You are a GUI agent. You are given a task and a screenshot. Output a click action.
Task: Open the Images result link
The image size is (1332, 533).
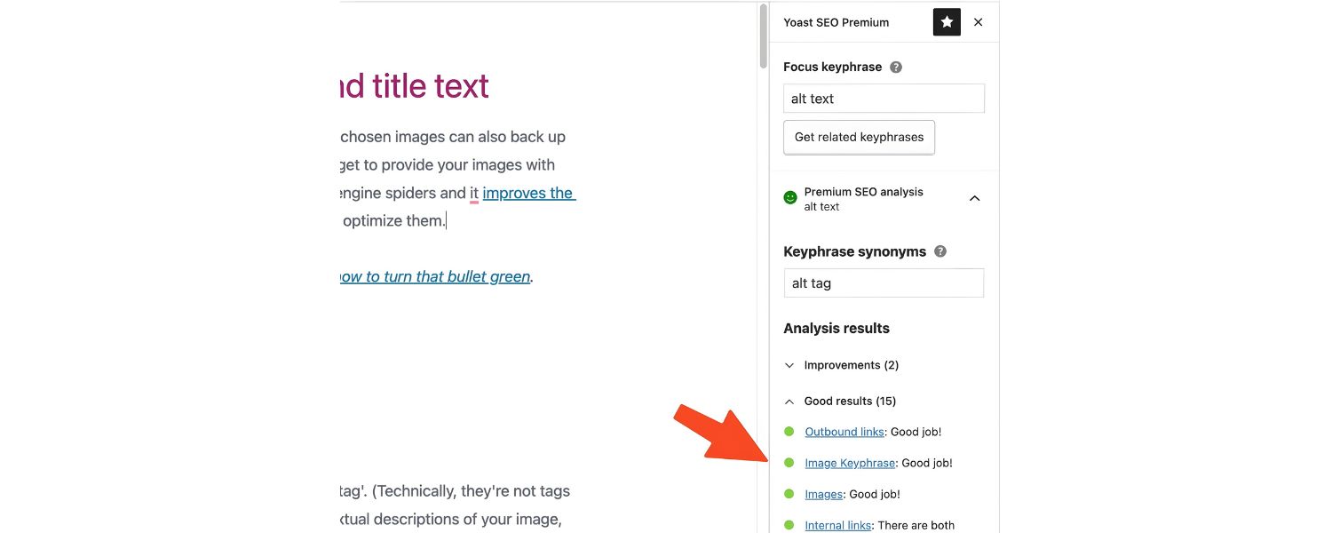(x=822, y=493)
